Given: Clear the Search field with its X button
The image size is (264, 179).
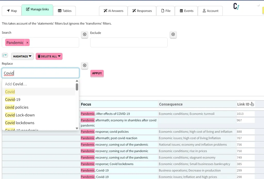Looking at the screenshot, I should [x=85, y=34].
